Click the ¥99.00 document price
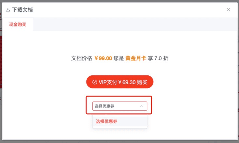Viewport: 239px width, 143px height. (103, 58)
